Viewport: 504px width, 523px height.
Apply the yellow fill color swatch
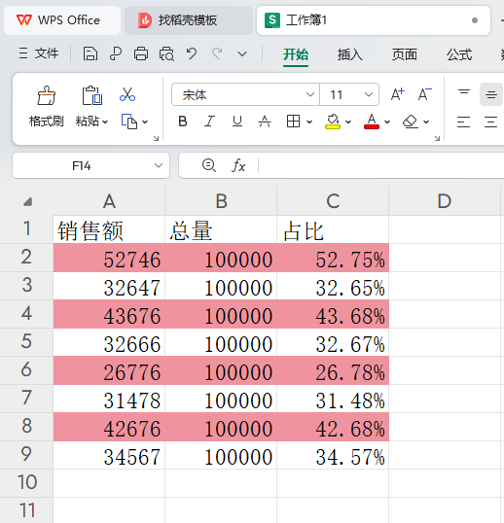click(333, 122)
